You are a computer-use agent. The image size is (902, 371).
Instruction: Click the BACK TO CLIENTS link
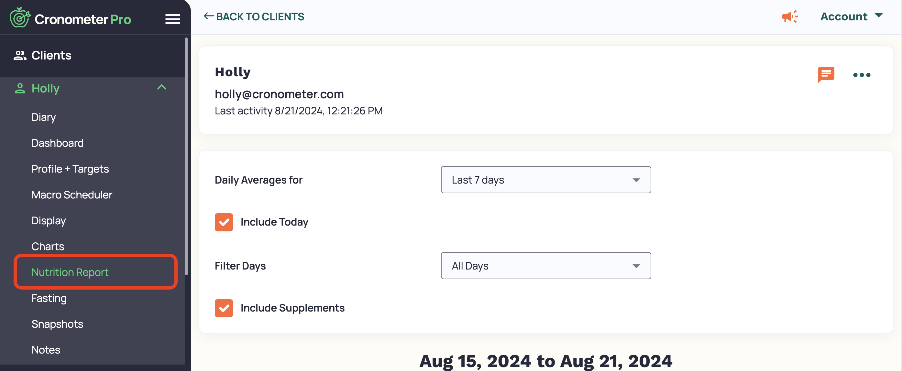tap(254, 16)
